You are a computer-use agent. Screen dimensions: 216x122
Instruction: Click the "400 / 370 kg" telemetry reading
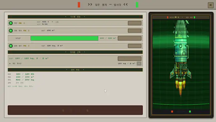tap(25, 80)
